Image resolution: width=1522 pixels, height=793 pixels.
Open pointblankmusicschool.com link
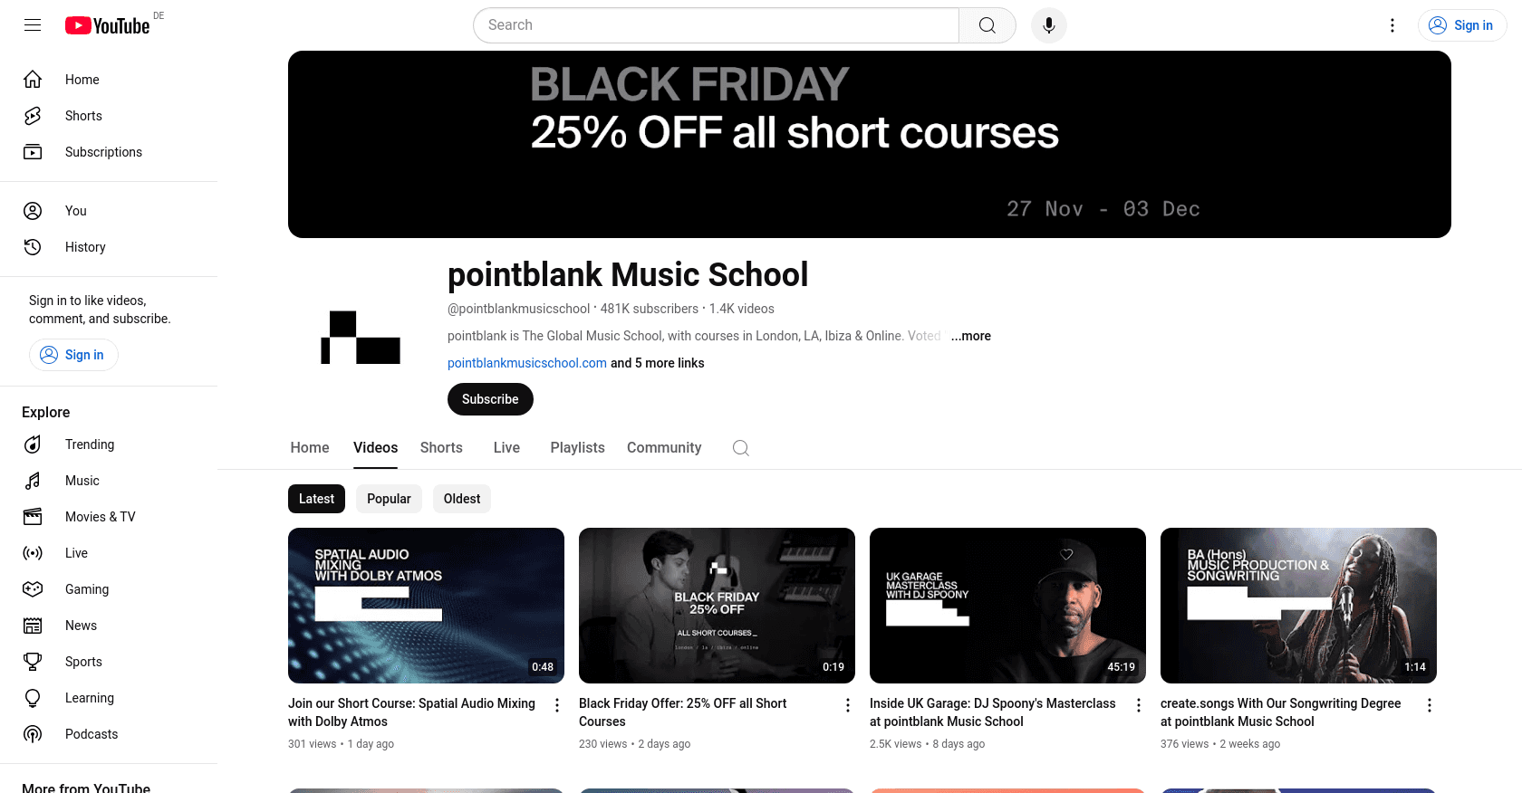tap(527, 363)
